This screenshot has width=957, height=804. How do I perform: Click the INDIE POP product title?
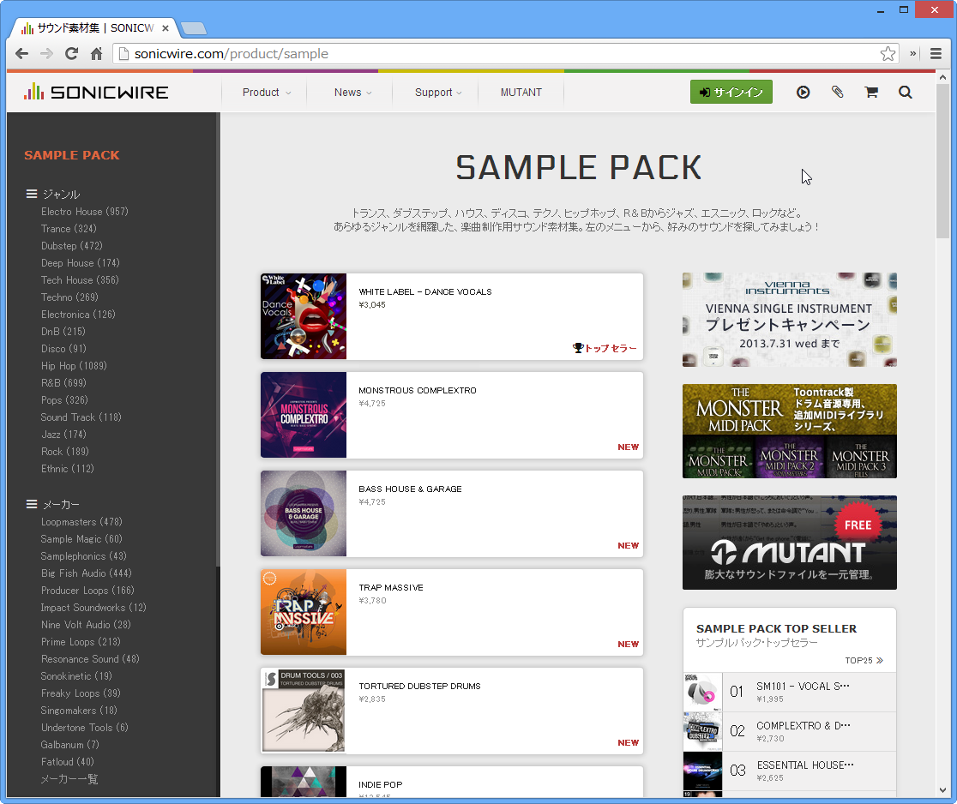coord(381,784)
